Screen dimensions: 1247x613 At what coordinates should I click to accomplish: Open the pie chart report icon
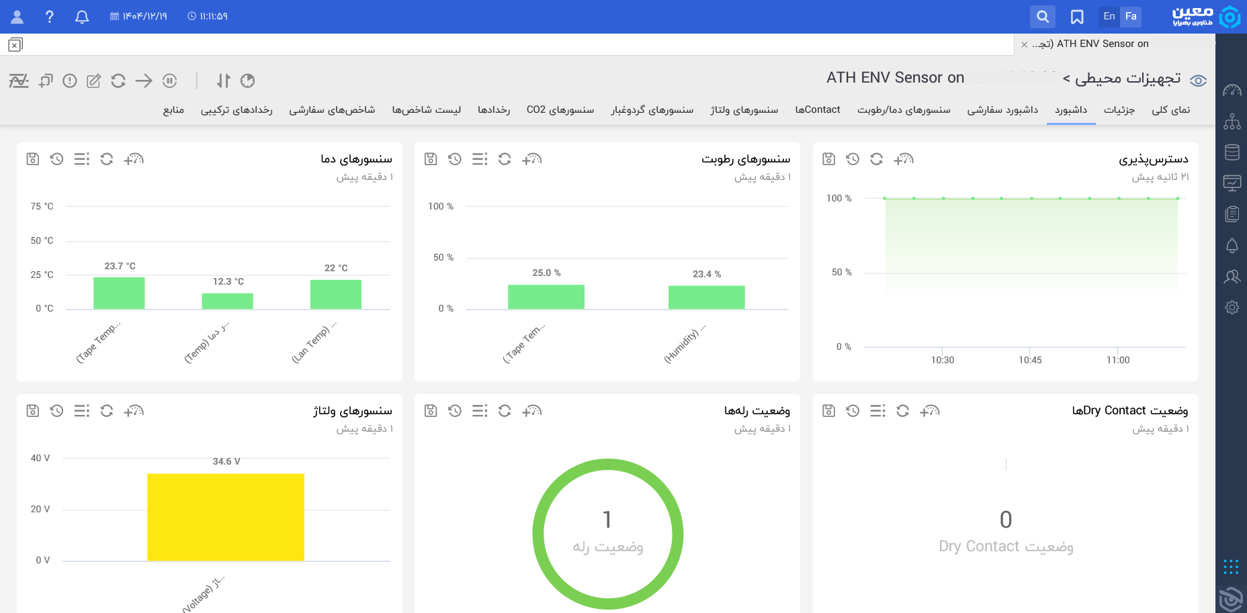click(x=248, y=81)
